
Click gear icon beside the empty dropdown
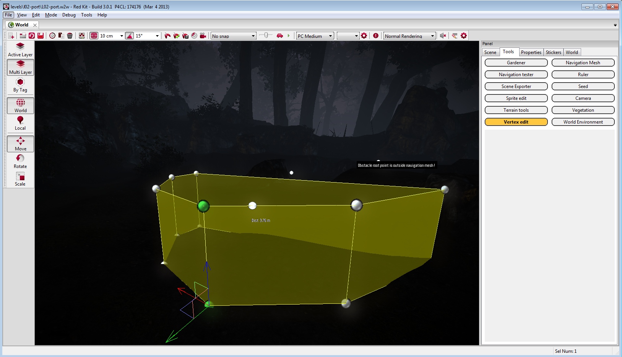point(364,36)
